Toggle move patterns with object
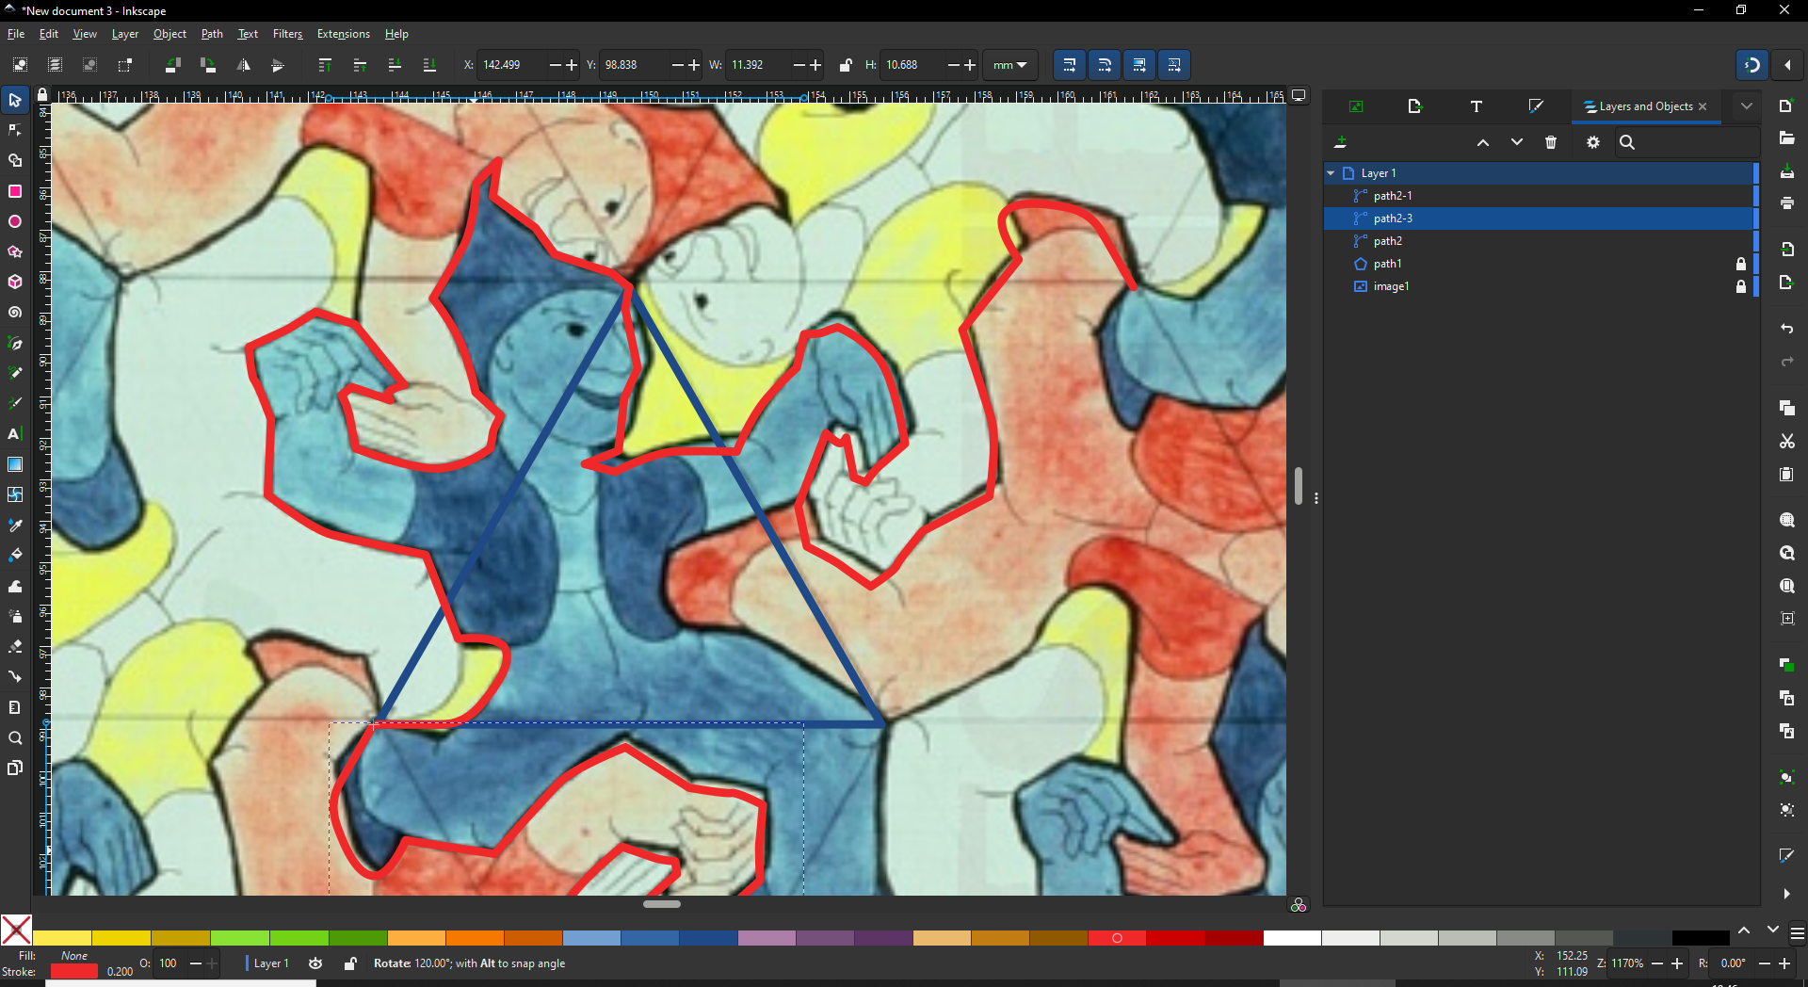This screenshot has width=1808, height=987. 1173,65
